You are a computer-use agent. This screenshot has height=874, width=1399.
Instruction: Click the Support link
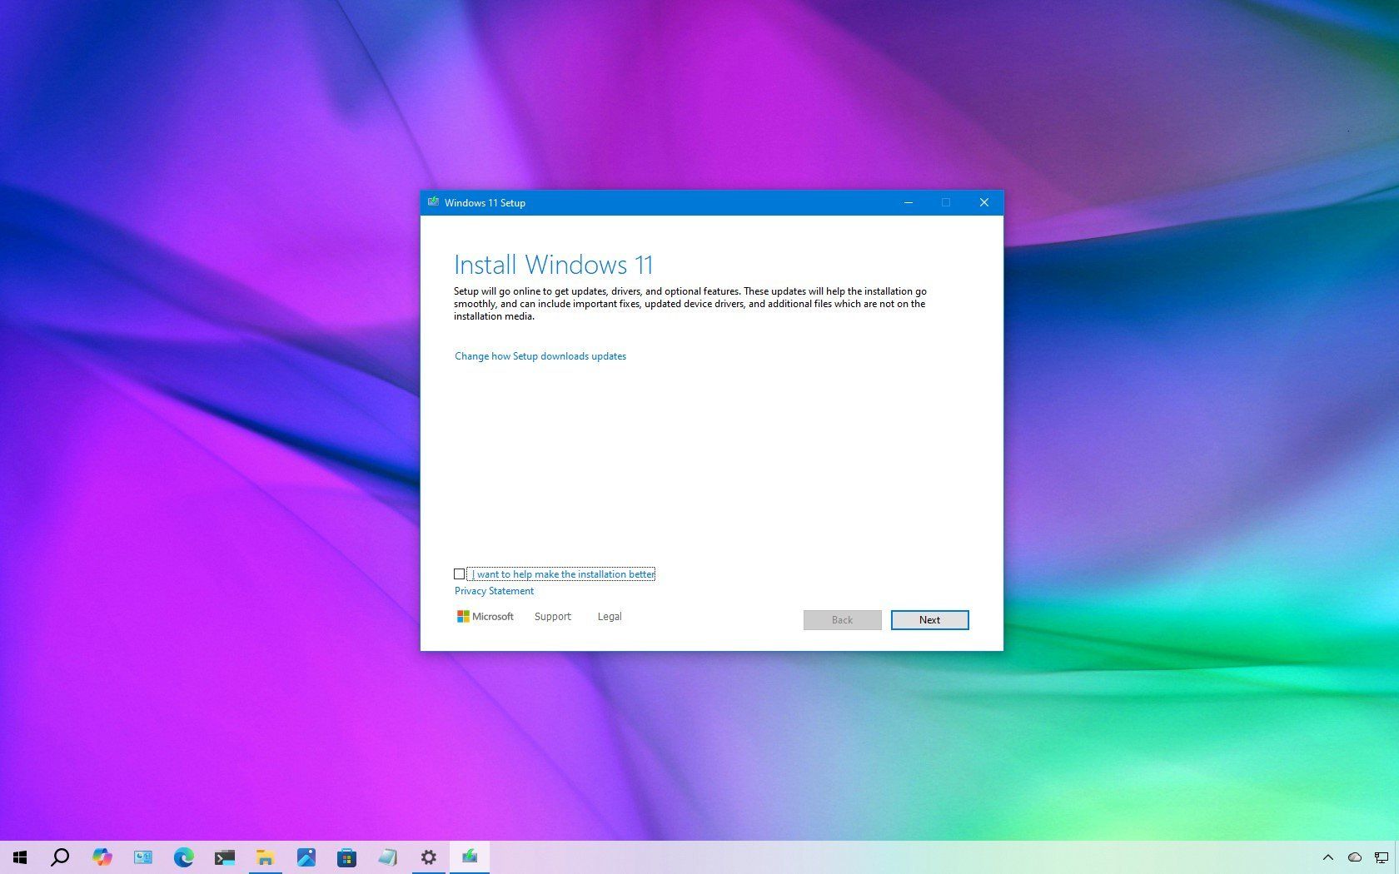552,616
